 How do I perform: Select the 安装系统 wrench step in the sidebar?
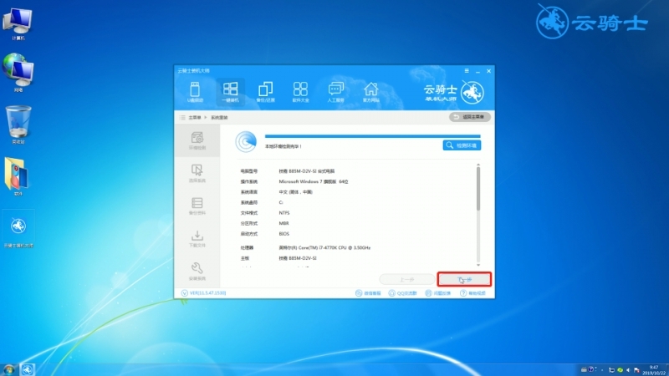pos(197,272)
